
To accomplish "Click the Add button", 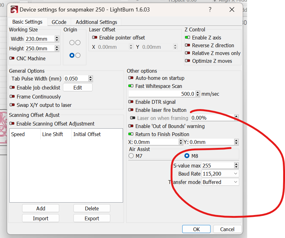I will click(40, 208).
